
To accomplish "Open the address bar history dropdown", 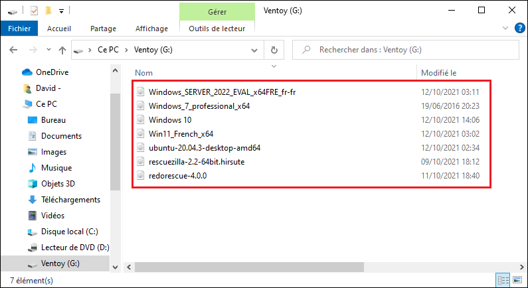I will pyautogui.click(x=256, y=50).
